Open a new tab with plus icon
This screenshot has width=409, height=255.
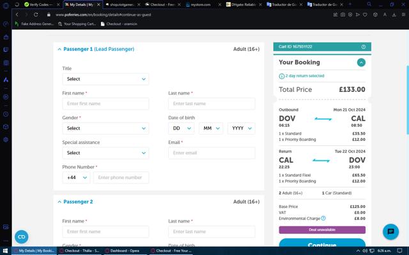tap(350, 4)
